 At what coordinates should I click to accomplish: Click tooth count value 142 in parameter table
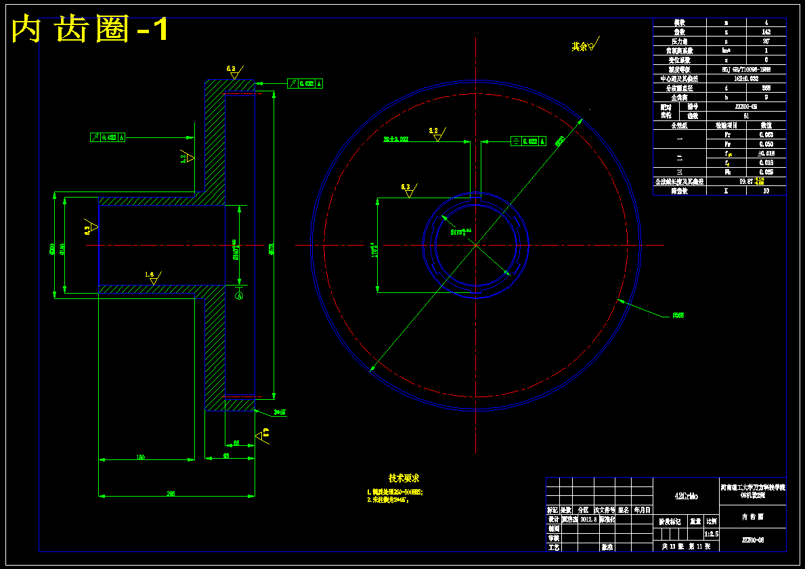tap(766, 32)
